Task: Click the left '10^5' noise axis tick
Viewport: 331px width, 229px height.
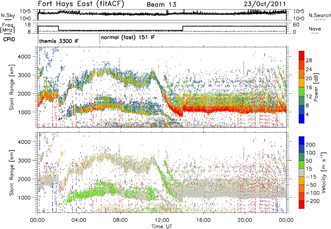Action: click(25, 11)
